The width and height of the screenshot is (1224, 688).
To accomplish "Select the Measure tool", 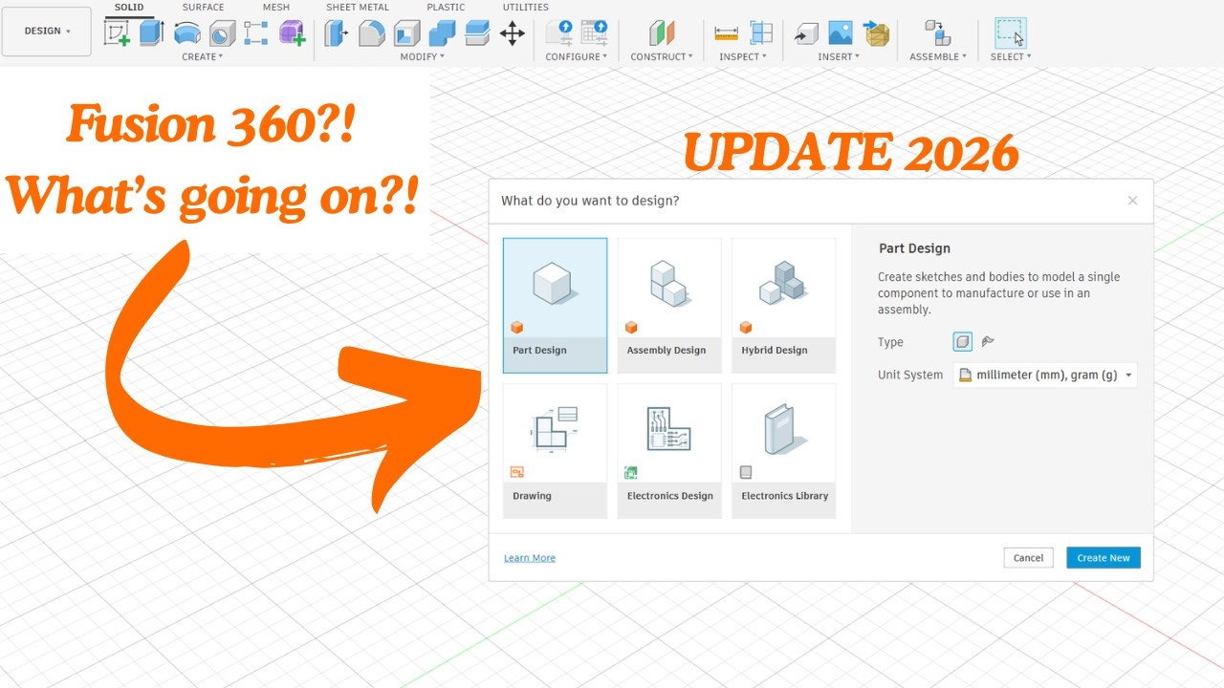I will pyautogui.click(x=727, y=33).
